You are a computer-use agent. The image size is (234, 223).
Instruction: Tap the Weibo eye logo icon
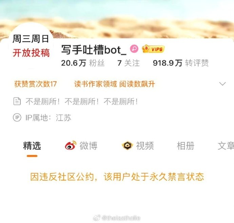pos(71,145)
